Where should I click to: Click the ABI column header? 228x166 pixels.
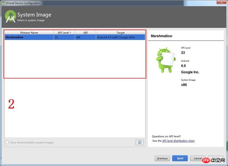point(85,33)
